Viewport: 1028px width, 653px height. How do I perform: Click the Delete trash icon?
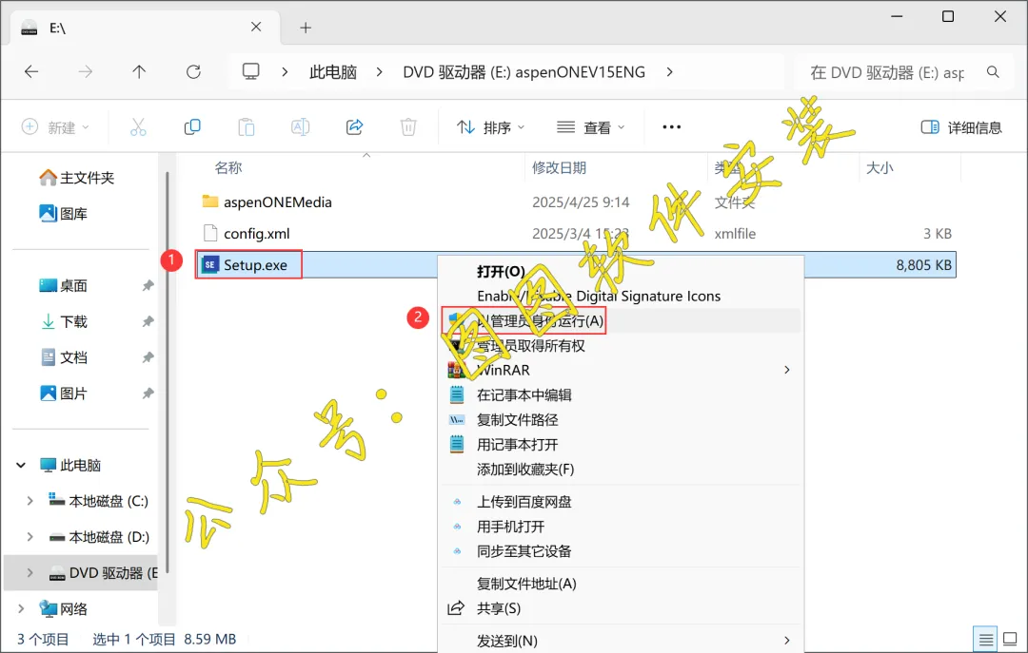click(x=407, y=127)
